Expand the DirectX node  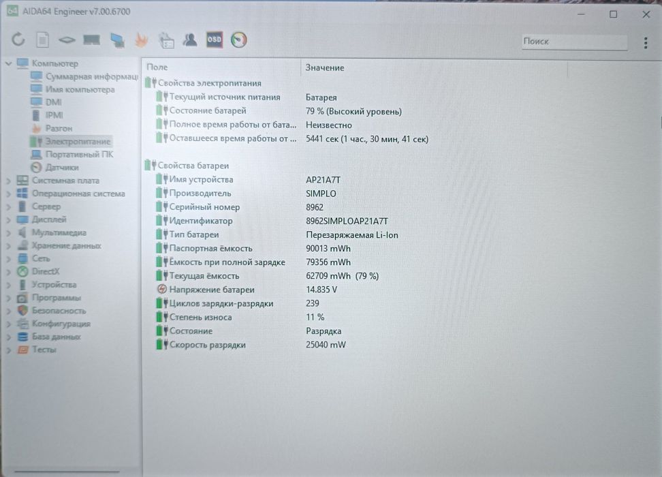coord(8,272)
